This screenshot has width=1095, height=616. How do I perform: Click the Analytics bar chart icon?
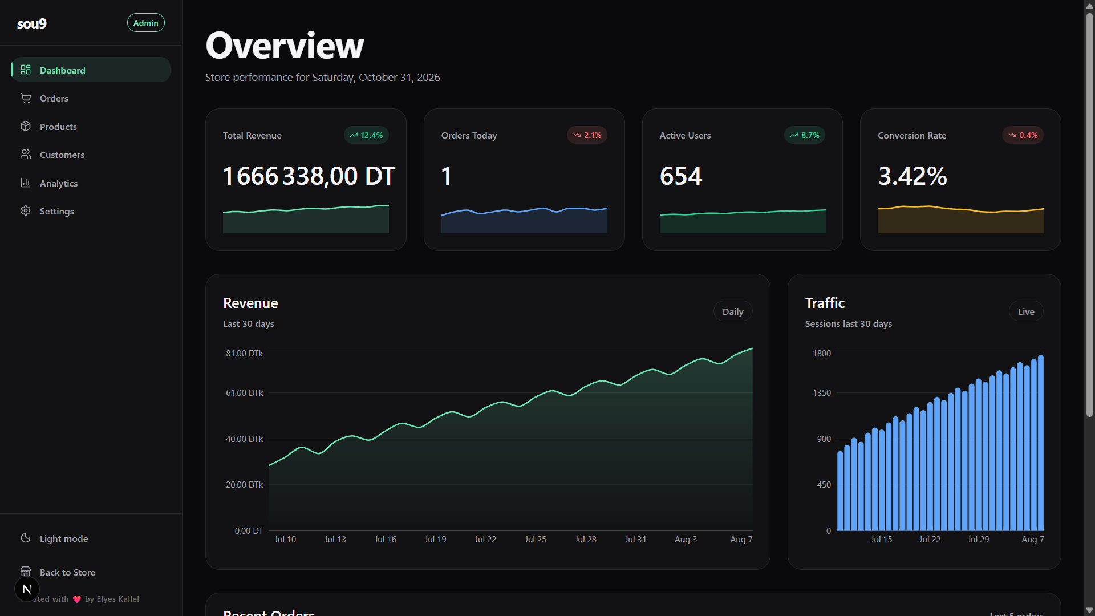tap(26, 183)
